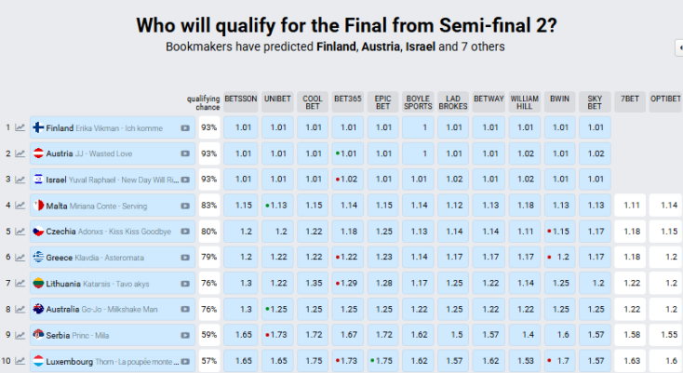Click the Czechia flag icon
Screen dimensions: 683x373
point(39,231)
